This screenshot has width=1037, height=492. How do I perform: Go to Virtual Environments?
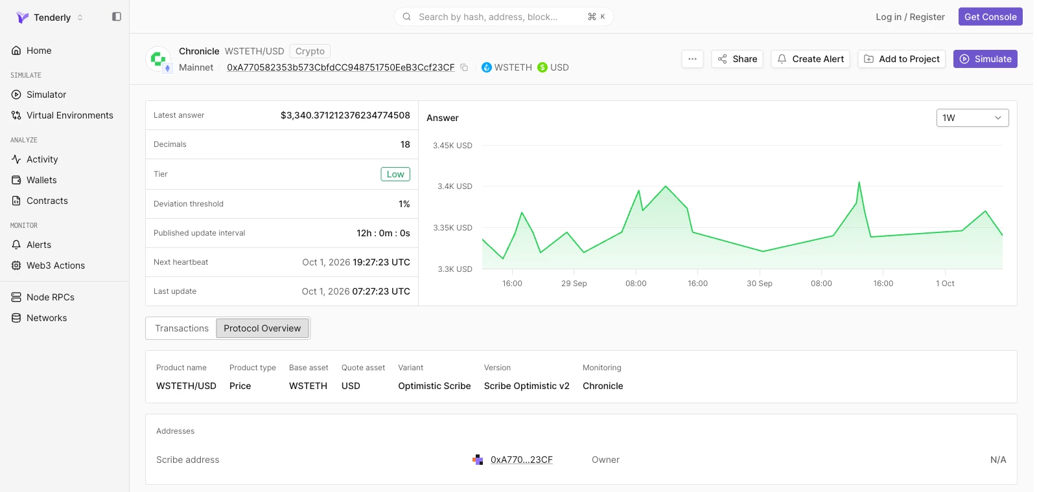tap(69, 115)
